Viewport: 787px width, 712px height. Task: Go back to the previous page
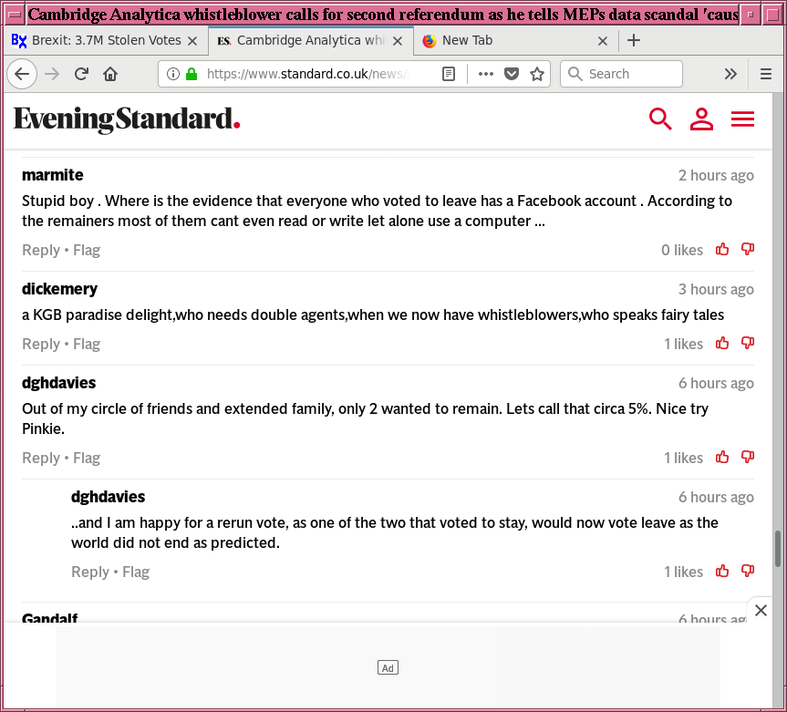coord(22,74)
